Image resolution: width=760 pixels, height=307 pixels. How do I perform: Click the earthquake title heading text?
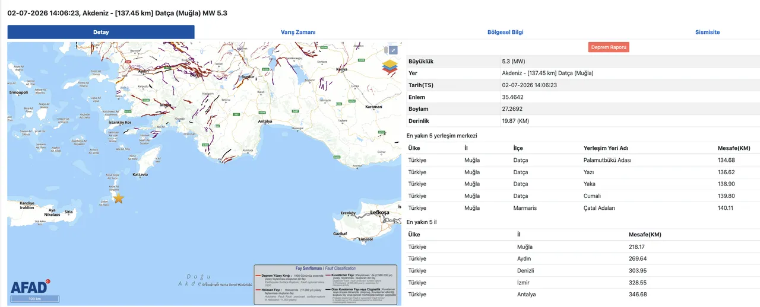(117, 12)
